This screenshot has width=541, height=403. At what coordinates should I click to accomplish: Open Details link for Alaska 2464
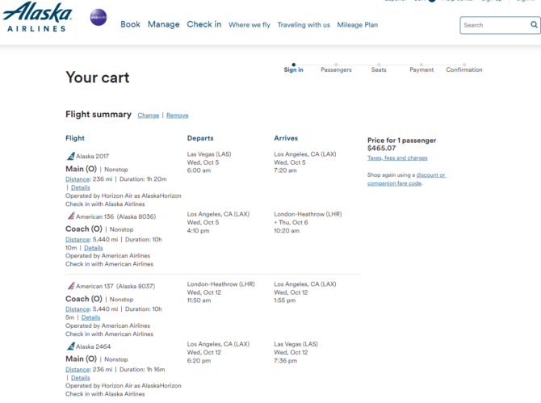tap(81, 378)
